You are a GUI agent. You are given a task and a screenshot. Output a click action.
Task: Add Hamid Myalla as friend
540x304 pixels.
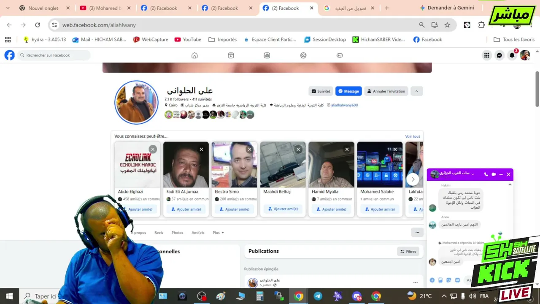(331, 209)
